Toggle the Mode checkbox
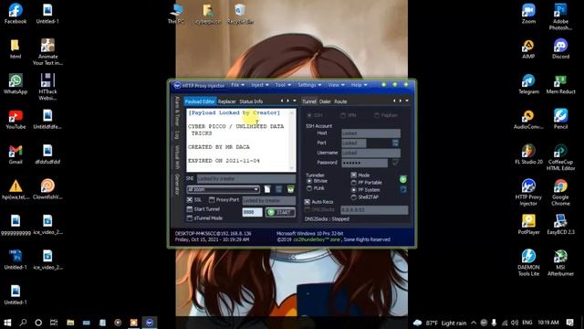The width and height of the screenshot is (584, 329). coord(353,175)
